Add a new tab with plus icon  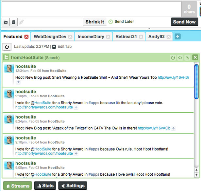tap(177, 37)
